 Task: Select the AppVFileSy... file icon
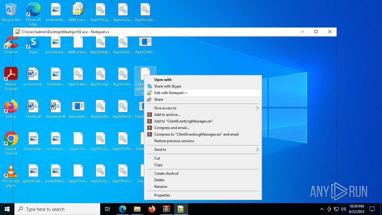pos(101,13)
